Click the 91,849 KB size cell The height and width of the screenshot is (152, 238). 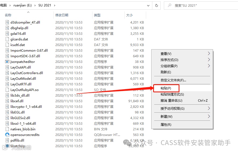coord(136,101)
